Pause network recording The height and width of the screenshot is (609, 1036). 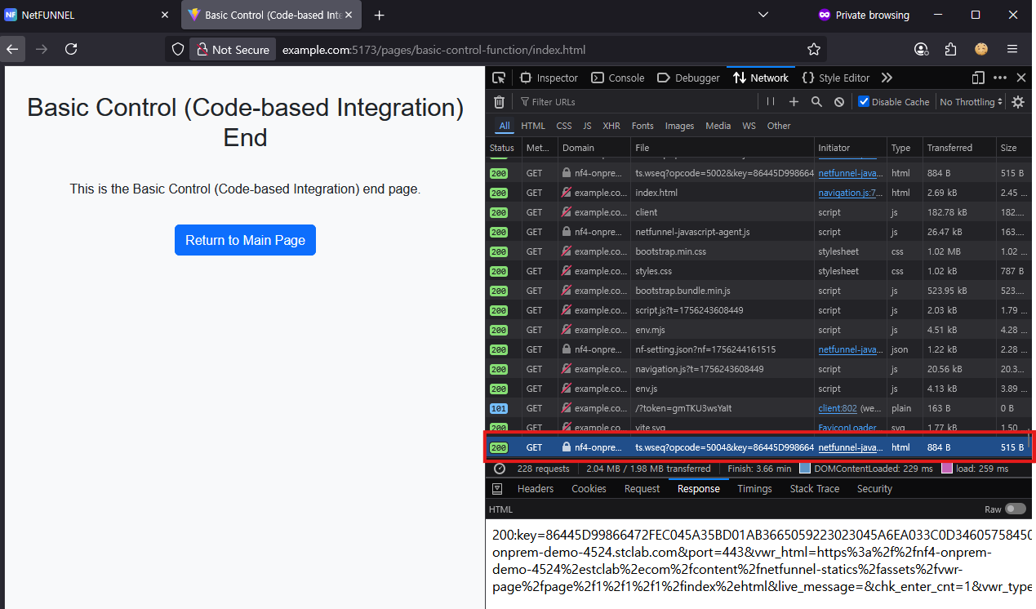click(x=770, y=102)
